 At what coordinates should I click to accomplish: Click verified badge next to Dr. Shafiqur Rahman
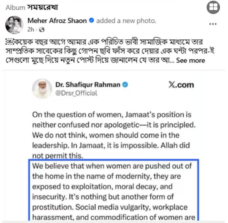[x=125, y=85]
